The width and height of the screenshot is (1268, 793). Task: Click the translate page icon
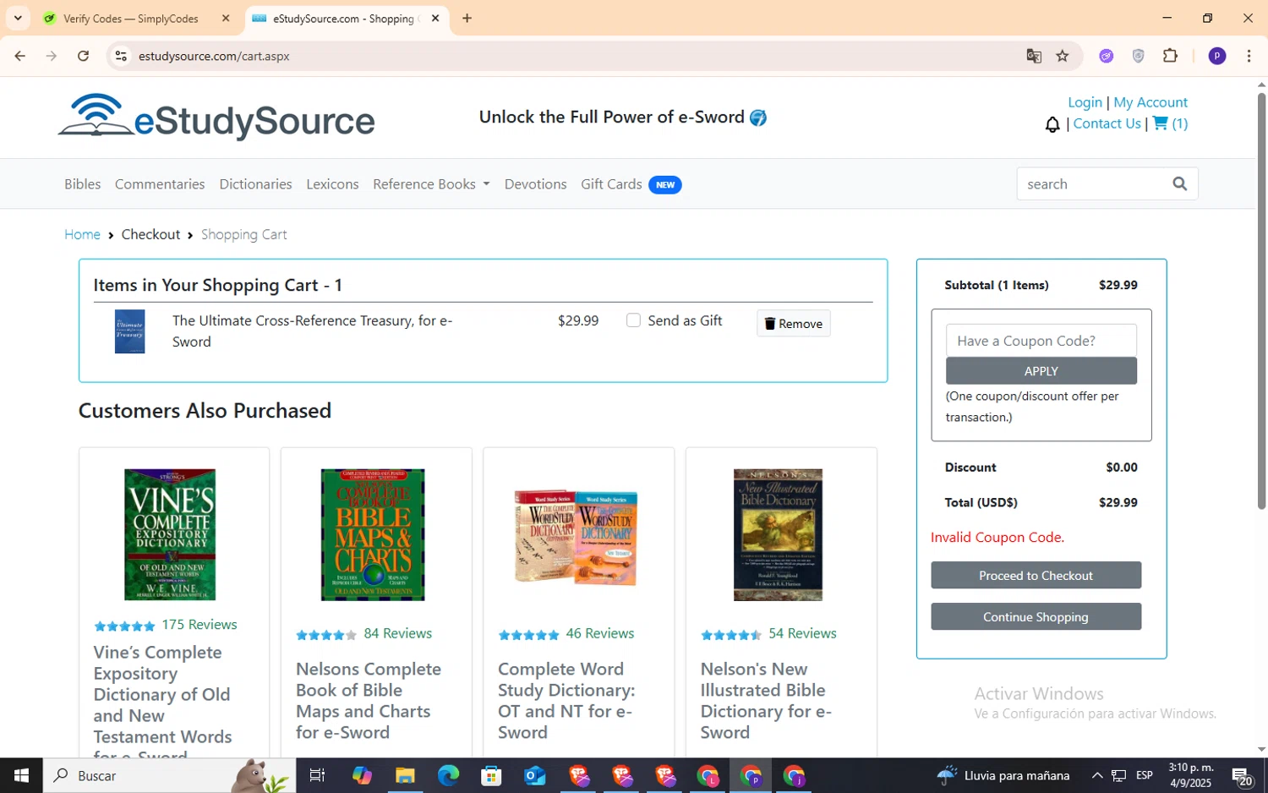[x=1034, y=56]
